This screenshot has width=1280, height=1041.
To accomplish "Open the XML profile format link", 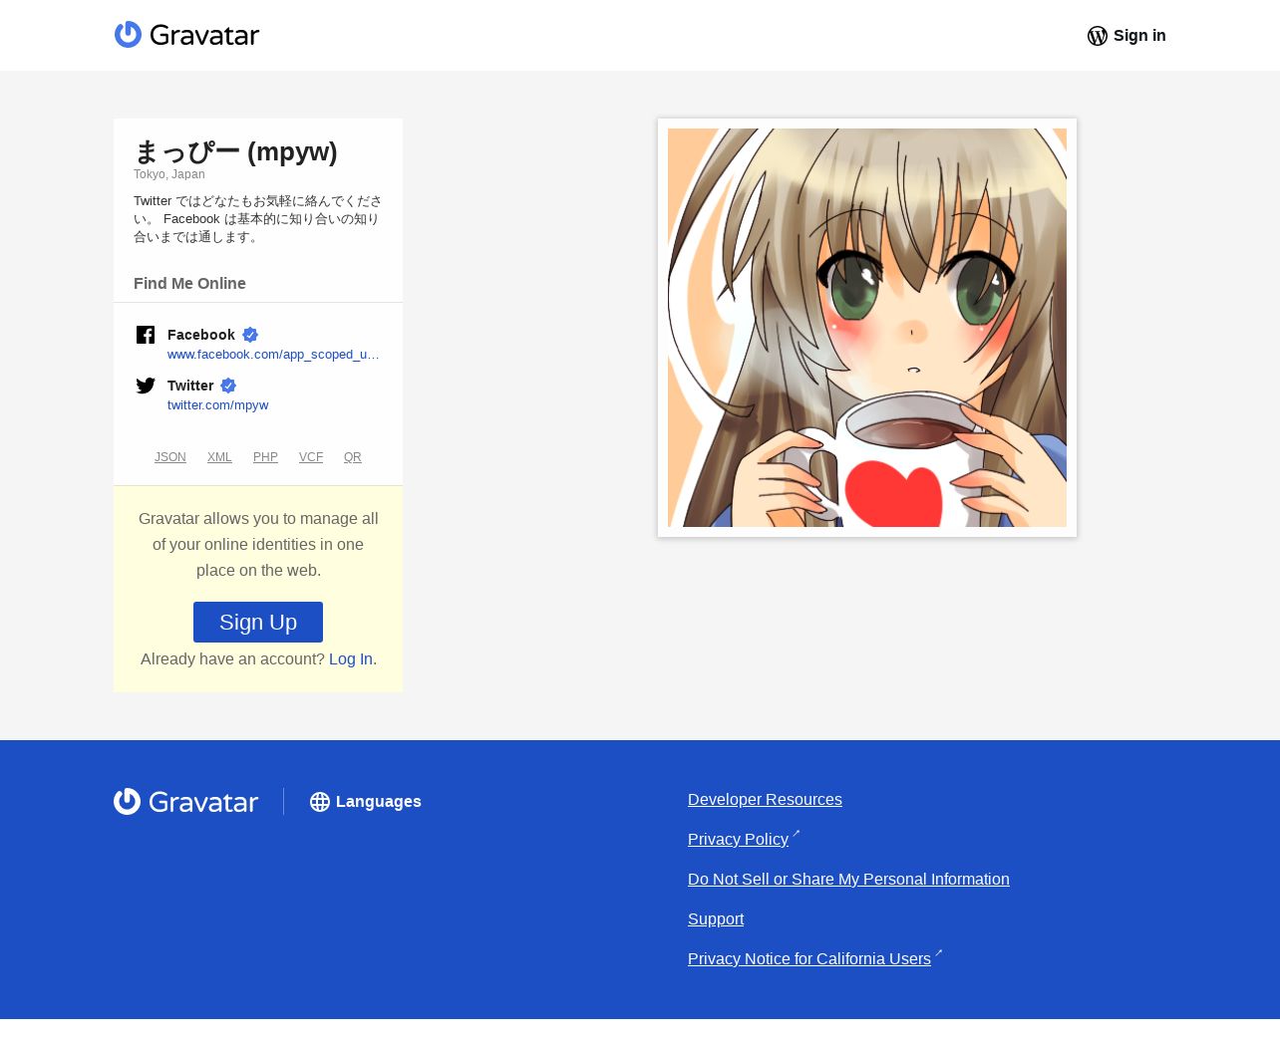I will point(219,457).
